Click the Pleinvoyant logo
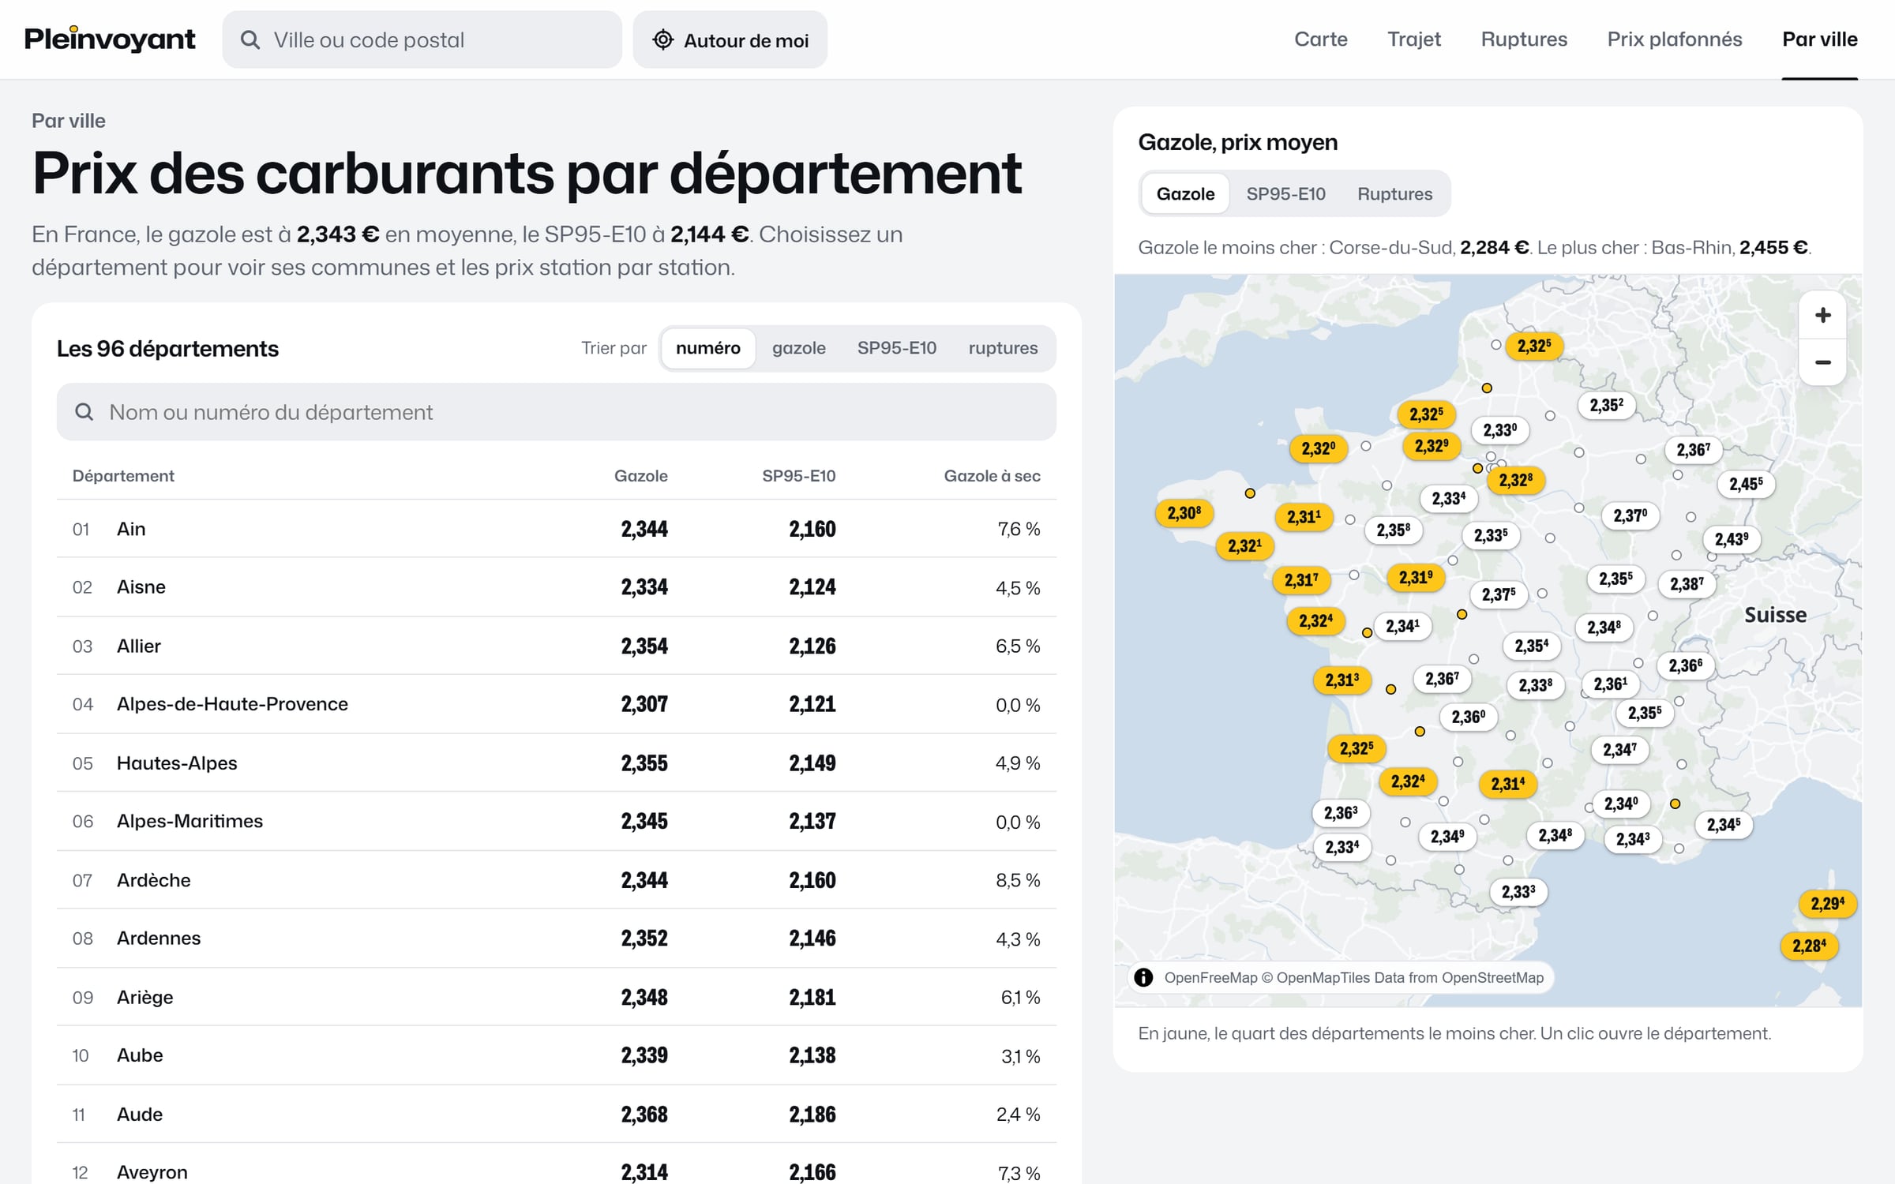The image size is (1895, 1184). coord(110,39)
